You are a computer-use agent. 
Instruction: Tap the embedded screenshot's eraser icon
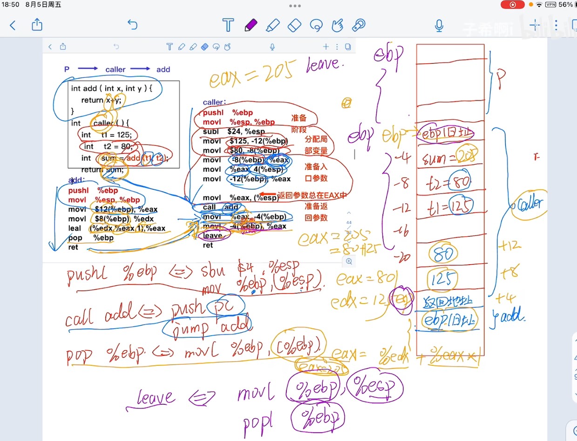tap(204, 47)
